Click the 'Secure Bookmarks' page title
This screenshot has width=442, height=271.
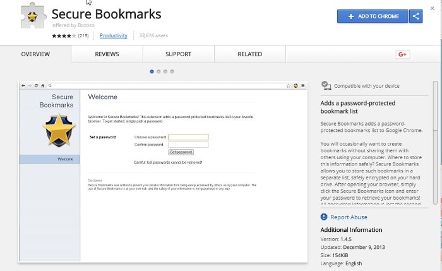[106, 14]
